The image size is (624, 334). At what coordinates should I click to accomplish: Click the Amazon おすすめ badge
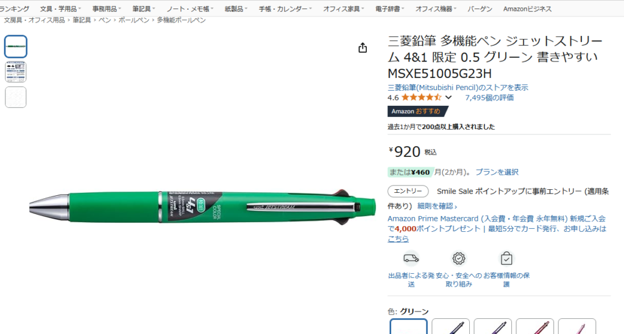pyautogui.click(x=417, y=111)
